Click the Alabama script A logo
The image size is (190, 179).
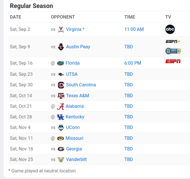click(x=60, y=106)
